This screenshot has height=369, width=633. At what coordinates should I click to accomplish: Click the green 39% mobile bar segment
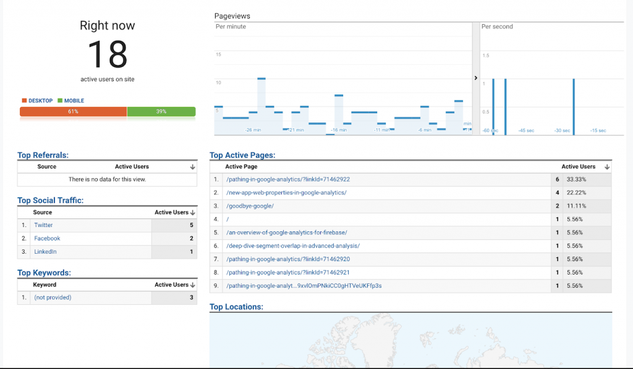[161, 112]
